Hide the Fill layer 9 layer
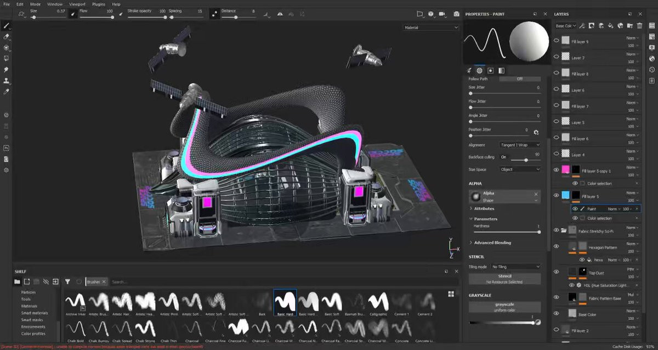Image resolution: width=658 pixels, height=350 pixels. (x=557, y=41)
